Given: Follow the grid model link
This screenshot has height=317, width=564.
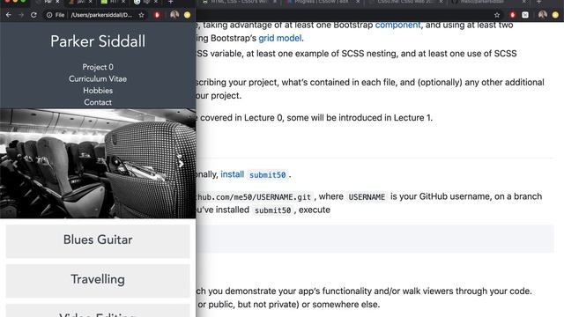Looking at the screenshot, I should tap(280, 38).
